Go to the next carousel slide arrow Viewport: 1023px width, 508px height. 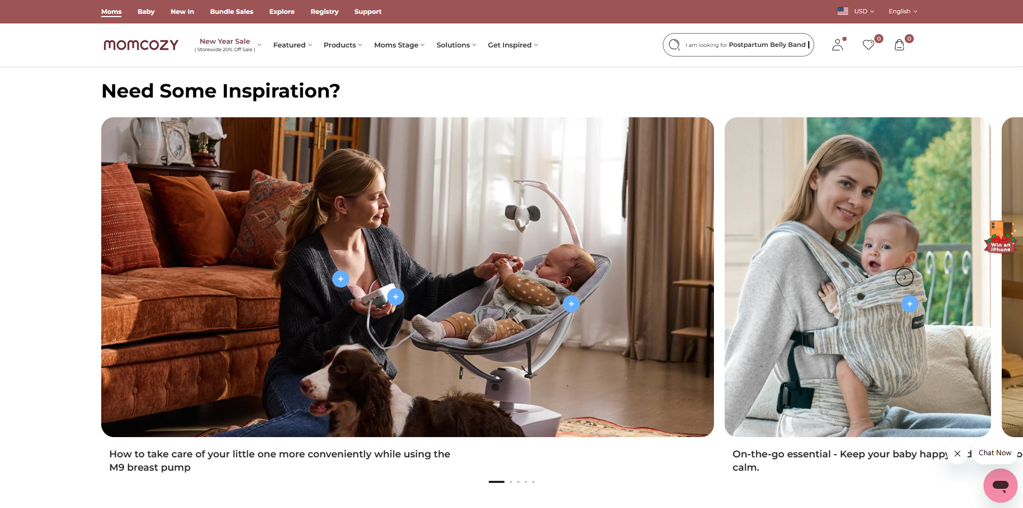(x=904, y=277)
